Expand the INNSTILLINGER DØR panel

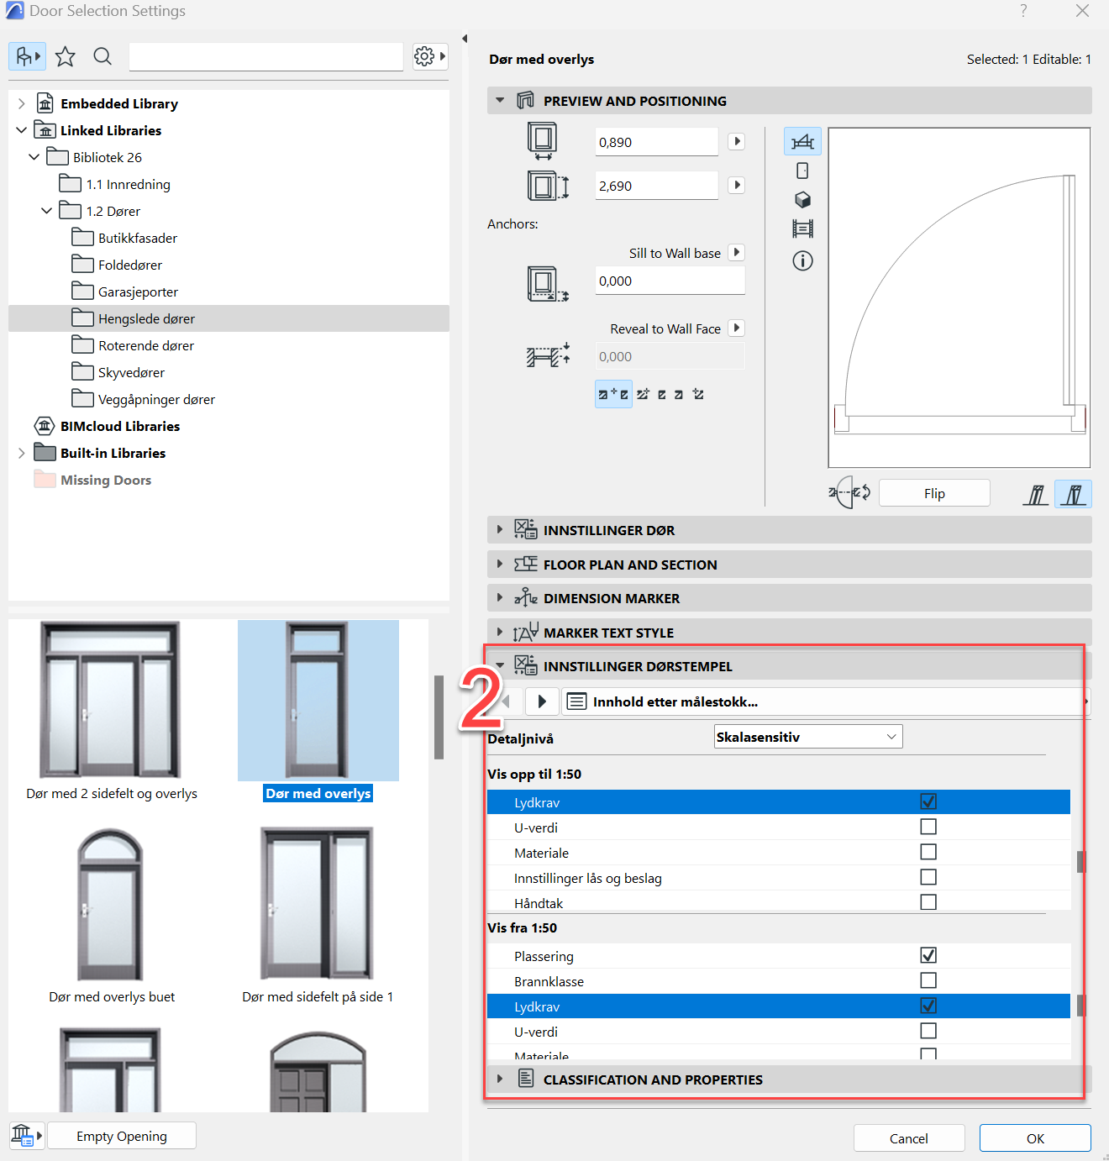click(500, 530)
